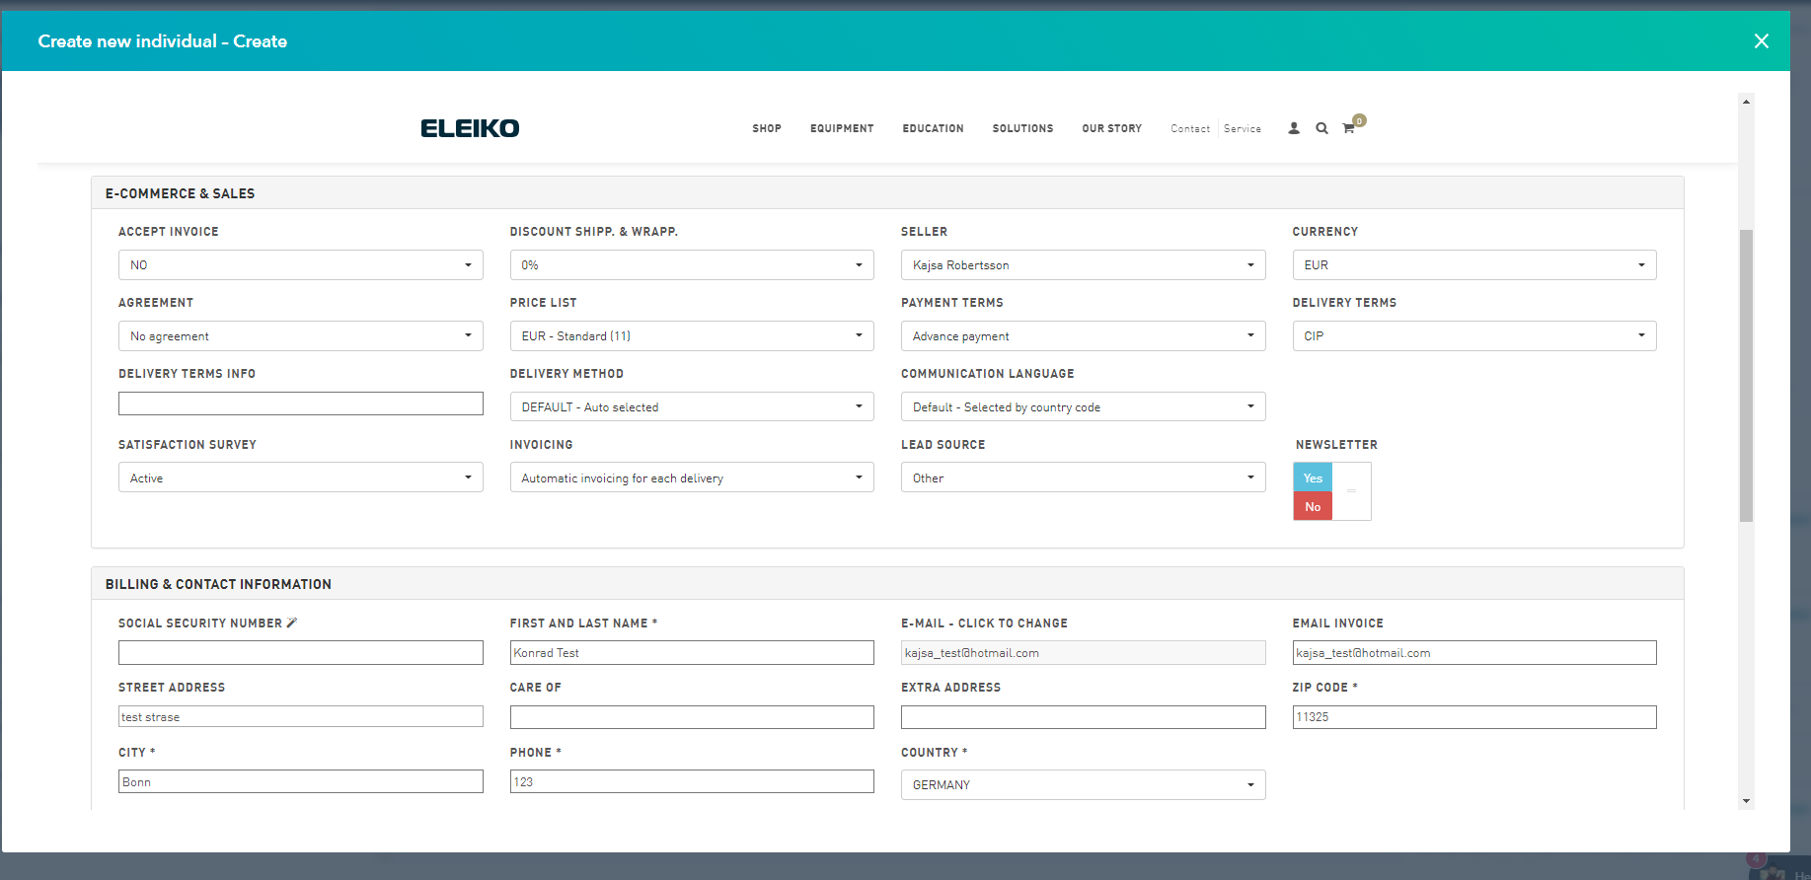Open the user account icon
This screenshot has width=1811, height=880.
click(1294, 128)
